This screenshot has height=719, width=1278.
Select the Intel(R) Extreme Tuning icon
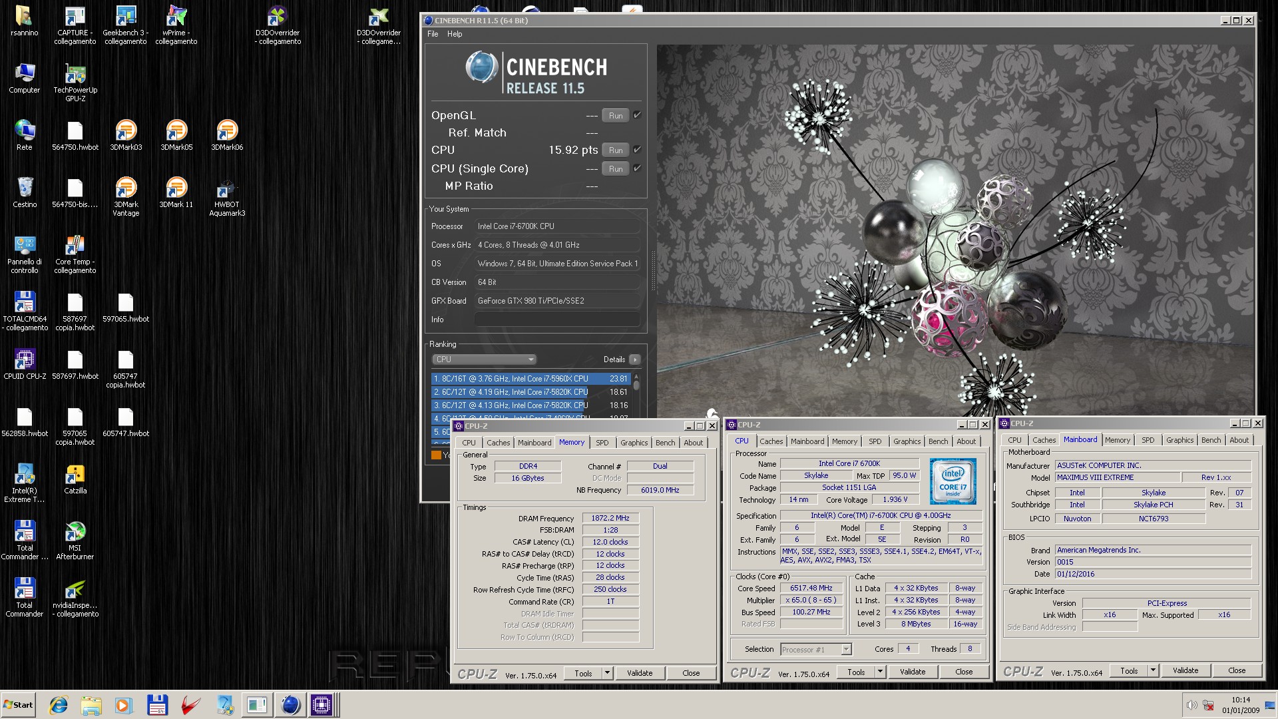pyautogui.click(x=25, y=483)
